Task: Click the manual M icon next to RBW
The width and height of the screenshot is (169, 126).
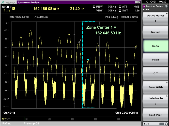Action: click(x=94, y=7)
